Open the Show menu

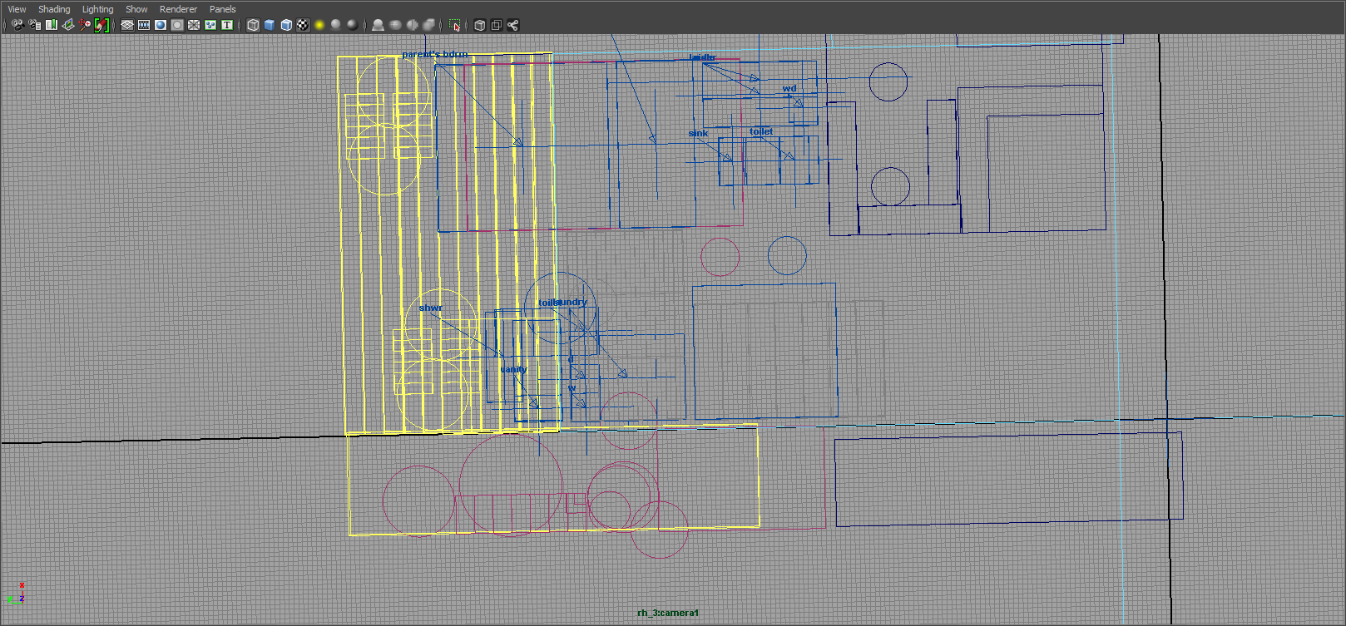(136, 9)
